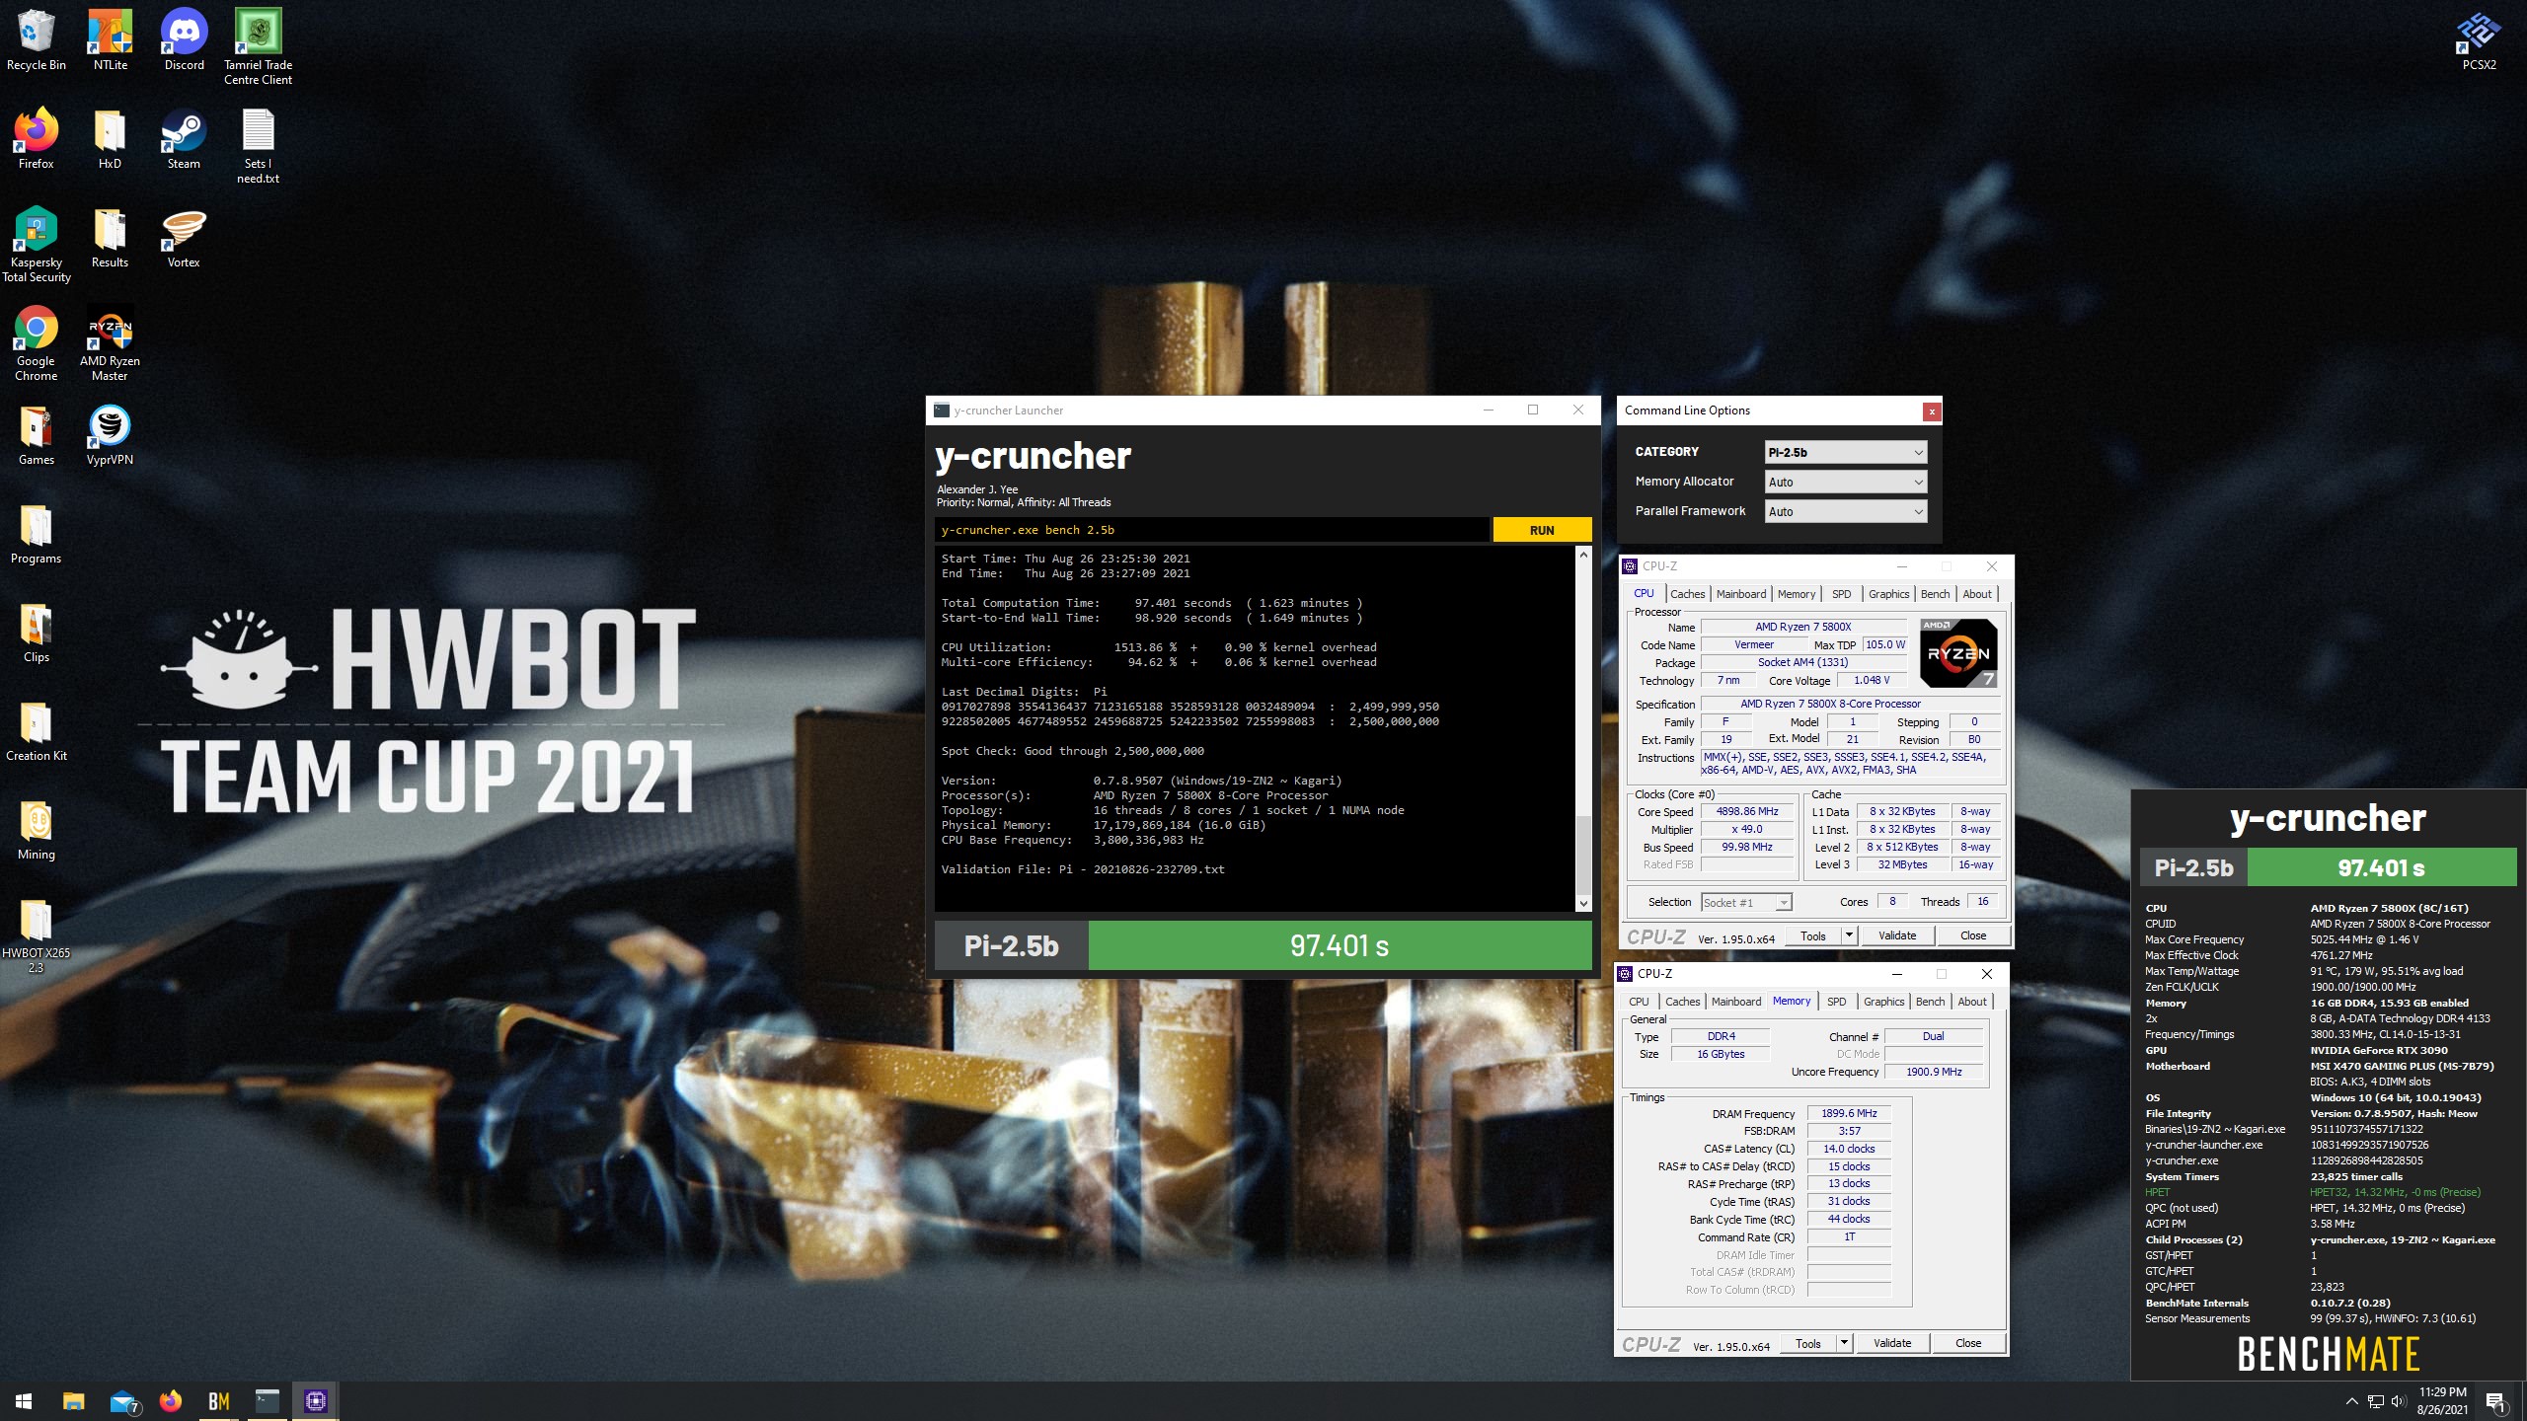Open Bench tab in lower CPU-Z
This screenshot has width=2527, height=1421.
pos(1930,1001)
